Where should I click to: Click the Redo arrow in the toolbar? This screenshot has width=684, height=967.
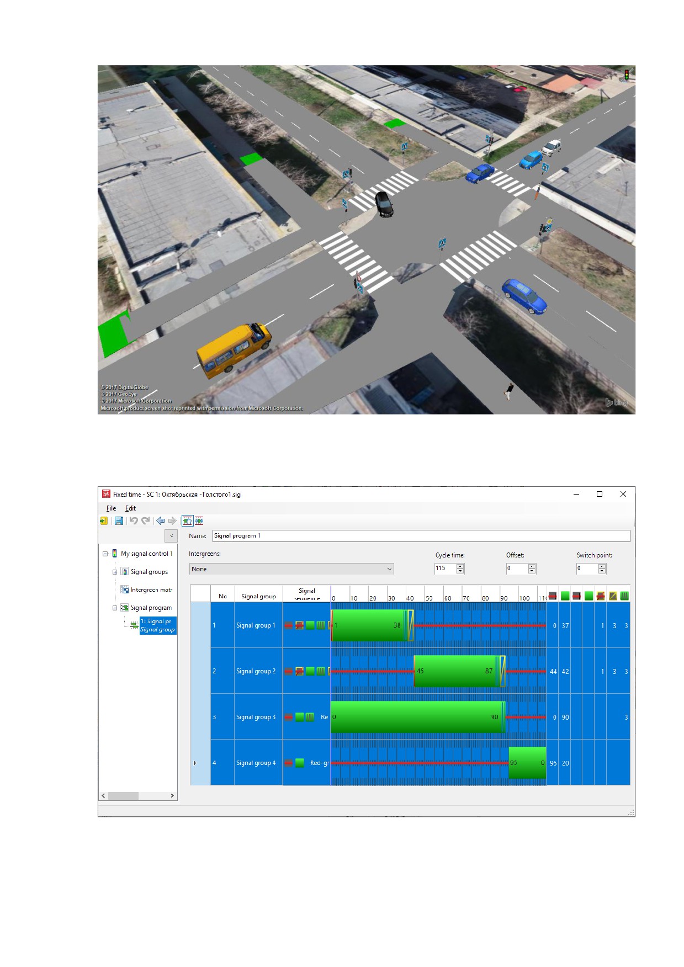click(x=146, y=520)
